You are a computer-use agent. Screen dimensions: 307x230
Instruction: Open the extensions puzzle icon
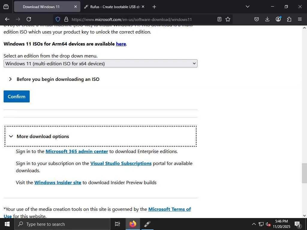pos(289,19)
